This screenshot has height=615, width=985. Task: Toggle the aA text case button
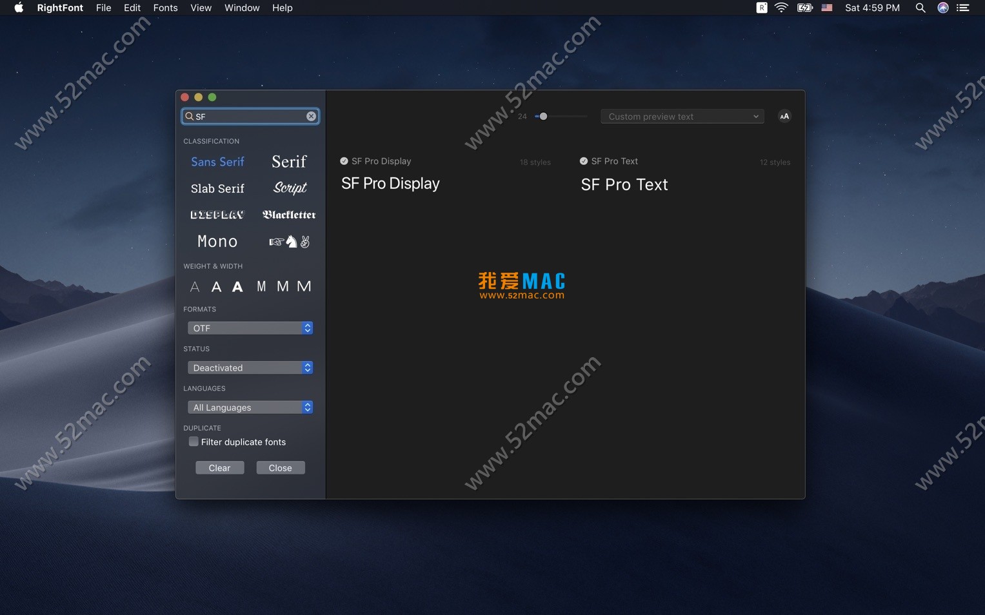[x=784, y=116]
